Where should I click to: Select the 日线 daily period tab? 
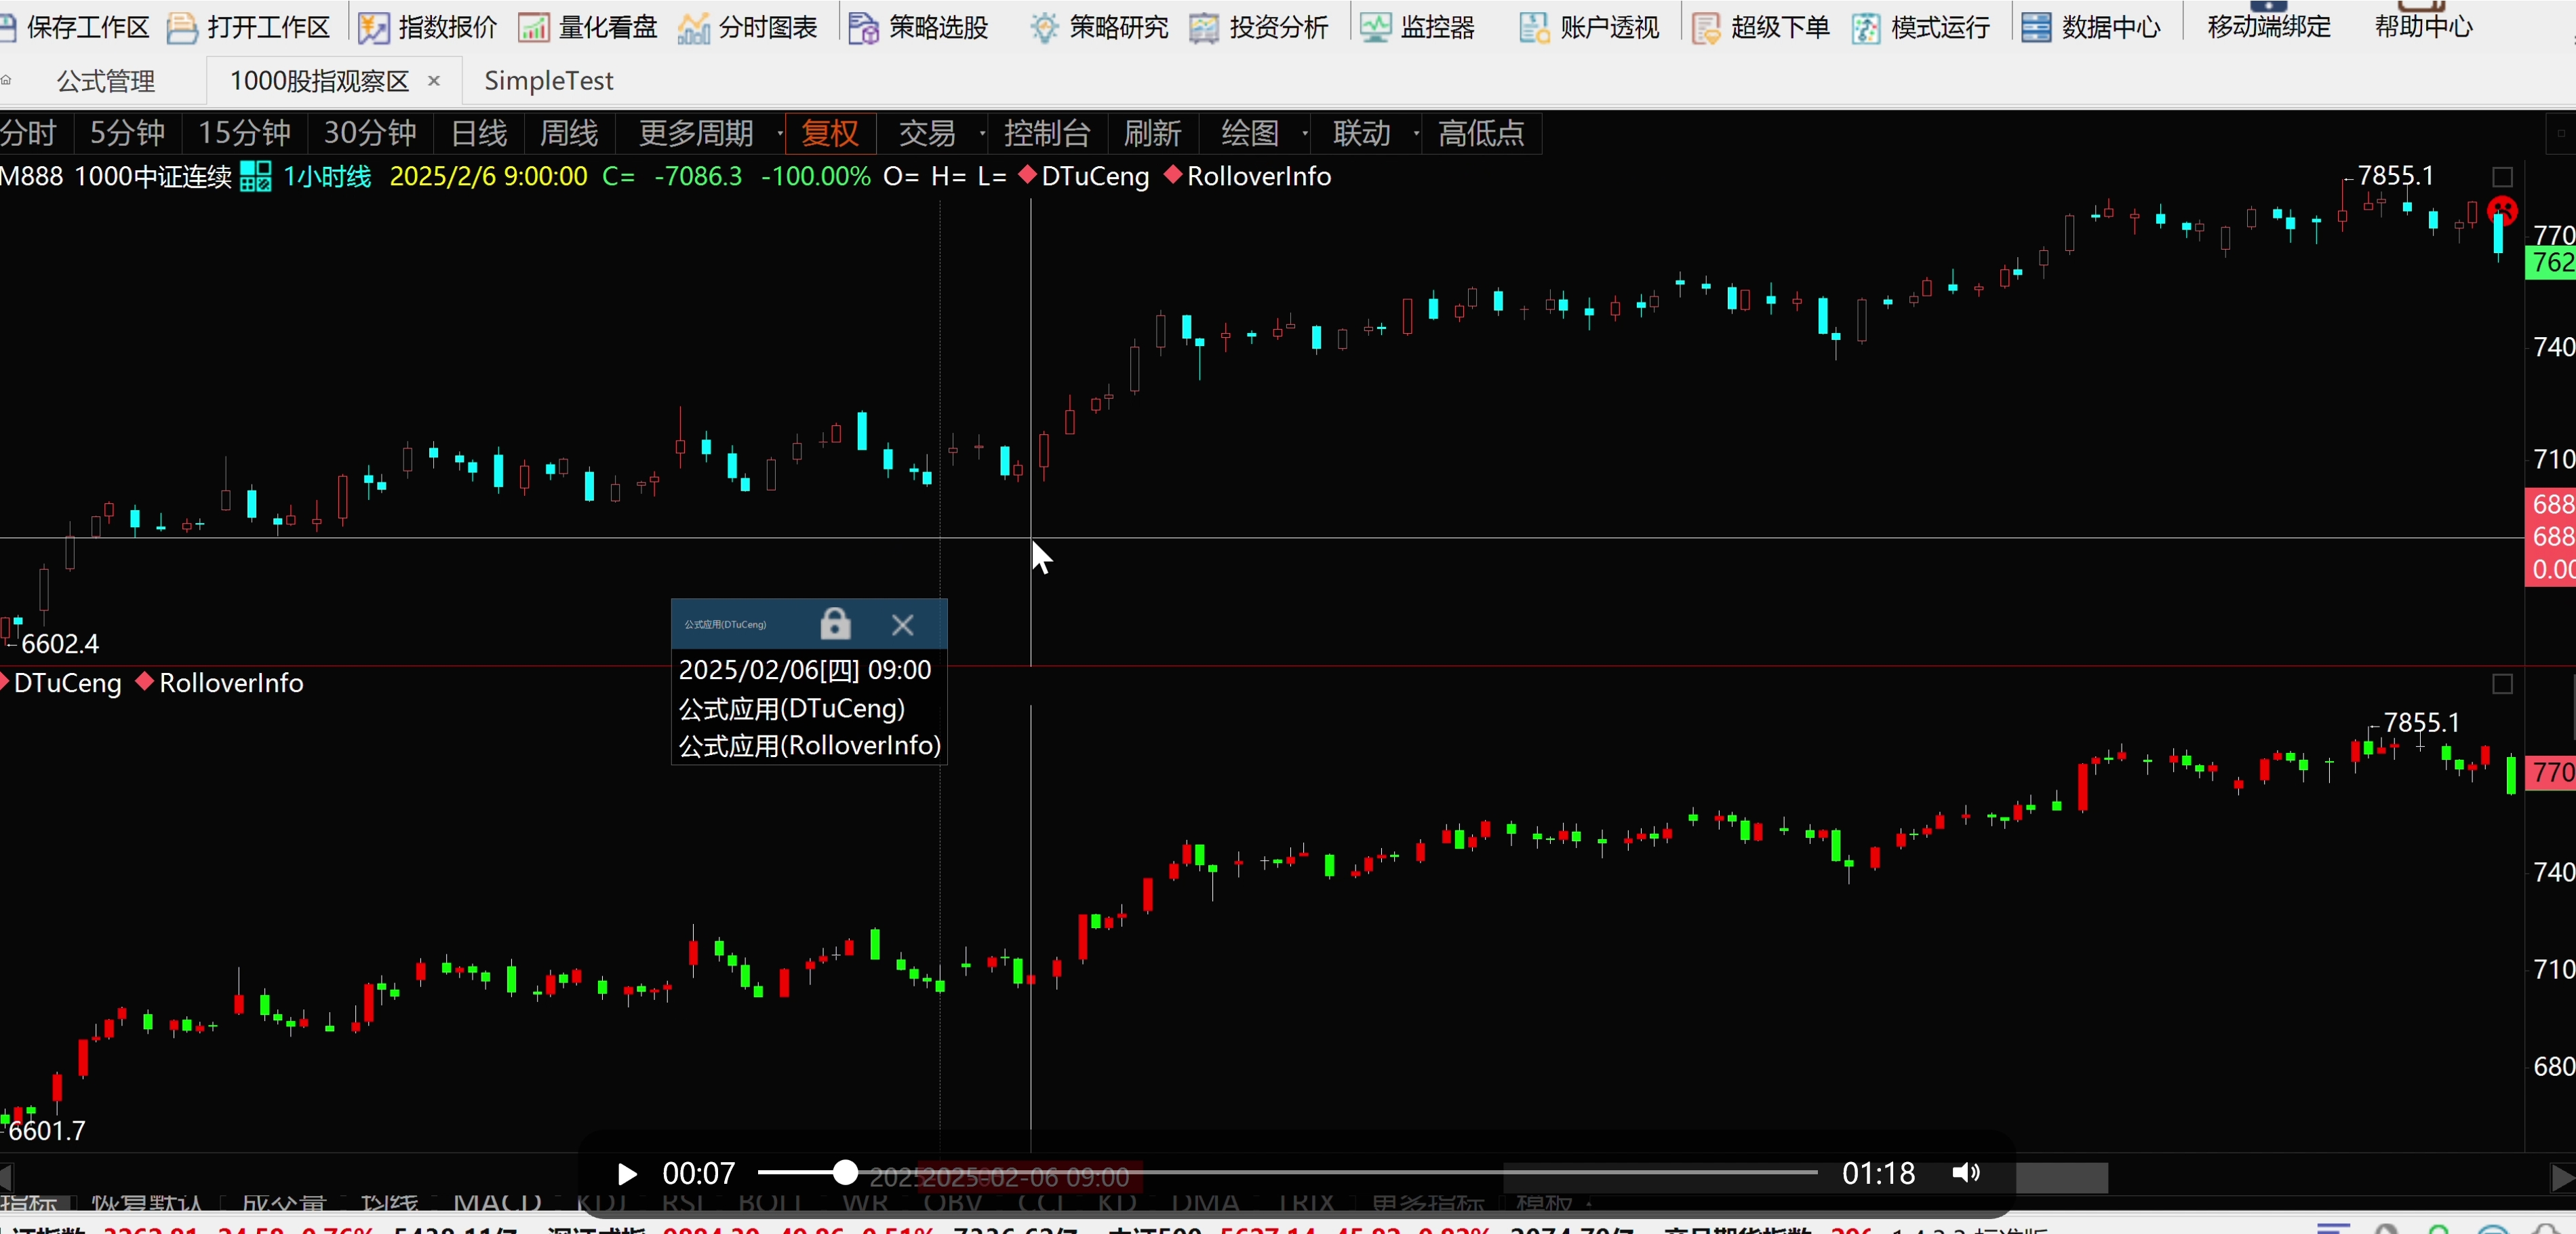tap(479, 133)
